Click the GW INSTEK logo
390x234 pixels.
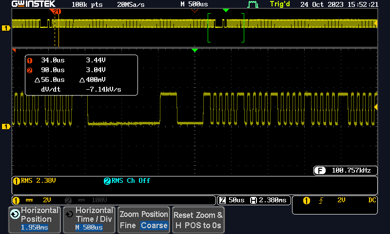[34, 4]
